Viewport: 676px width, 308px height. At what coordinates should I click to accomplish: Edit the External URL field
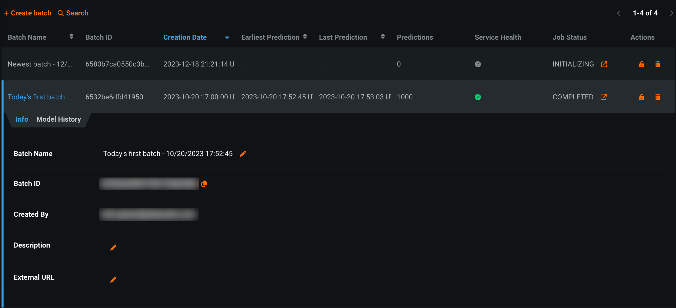tap(113, 280)
